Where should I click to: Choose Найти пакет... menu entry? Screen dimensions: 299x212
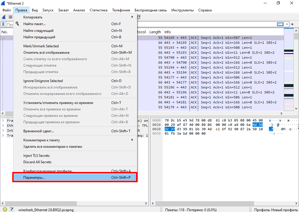tap(34, 24)
